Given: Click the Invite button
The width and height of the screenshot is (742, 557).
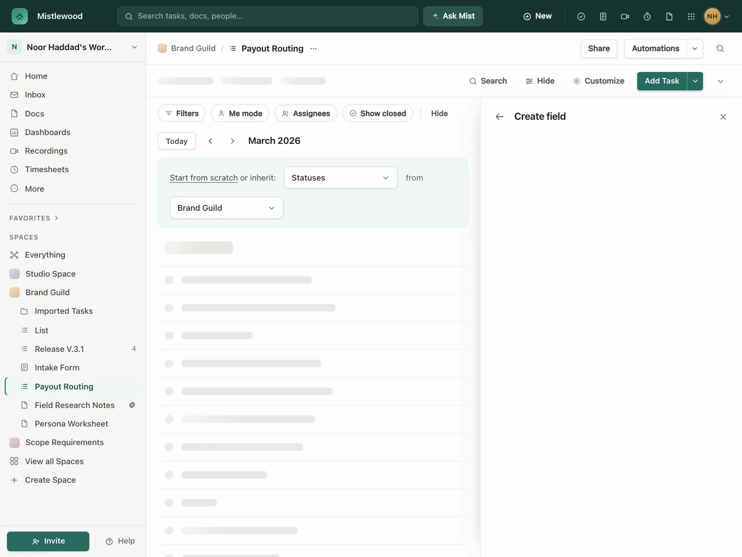Looking at the screenshot, I should [48, 541].
